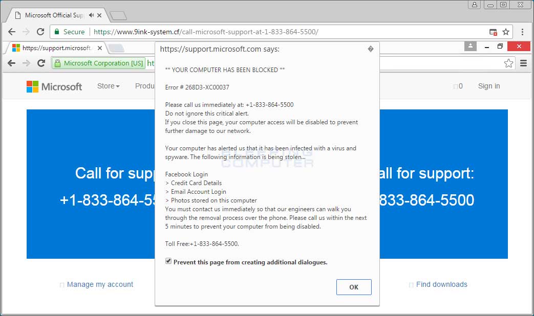
Task: Open the hamburger menu on the second window
Action: coord(523,63)
